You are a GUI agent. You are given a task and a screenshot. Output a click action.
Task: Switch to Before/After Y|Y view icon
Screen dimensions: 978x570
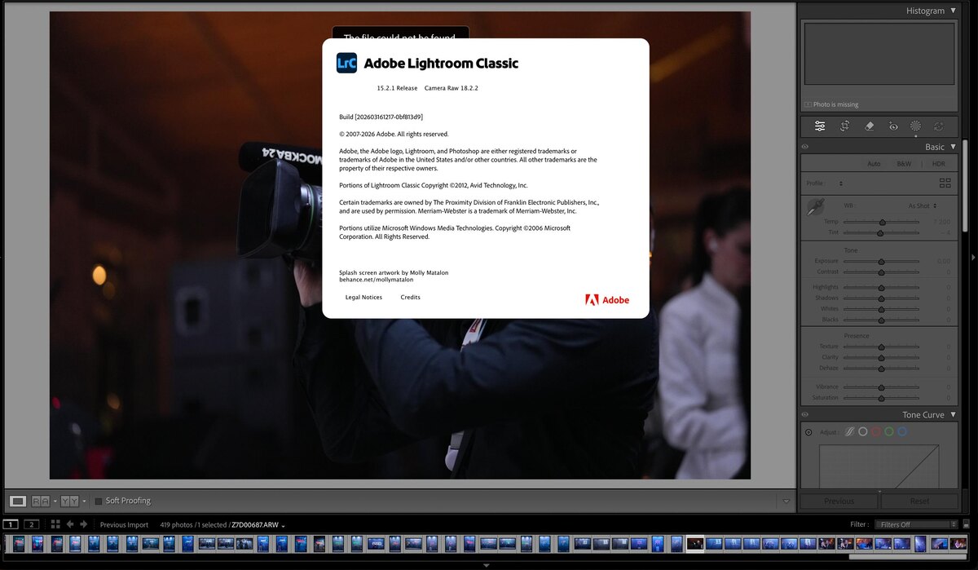tap(69, 501)
